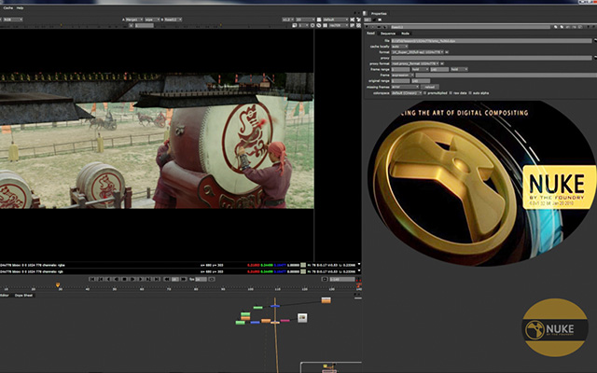Open the colorspace dropdown
This screenshot has width=597, height=373.
(407, 93)
